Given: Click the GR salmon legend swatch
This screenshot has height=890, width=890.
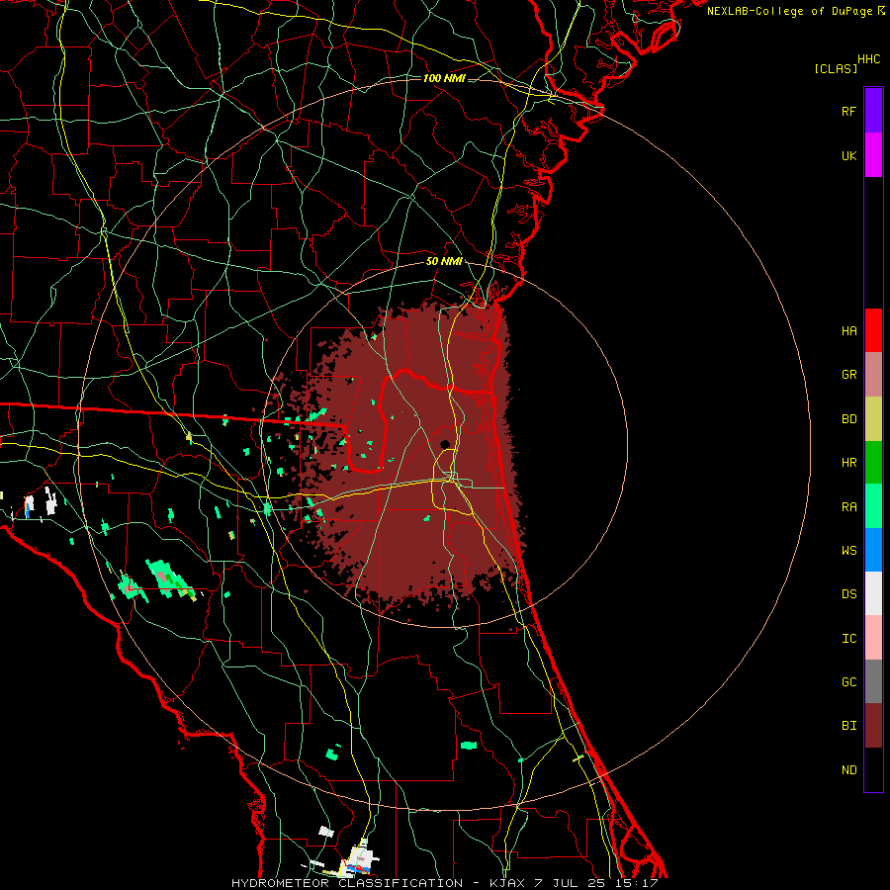Looking at the screenshot, I should click(873, 375).
